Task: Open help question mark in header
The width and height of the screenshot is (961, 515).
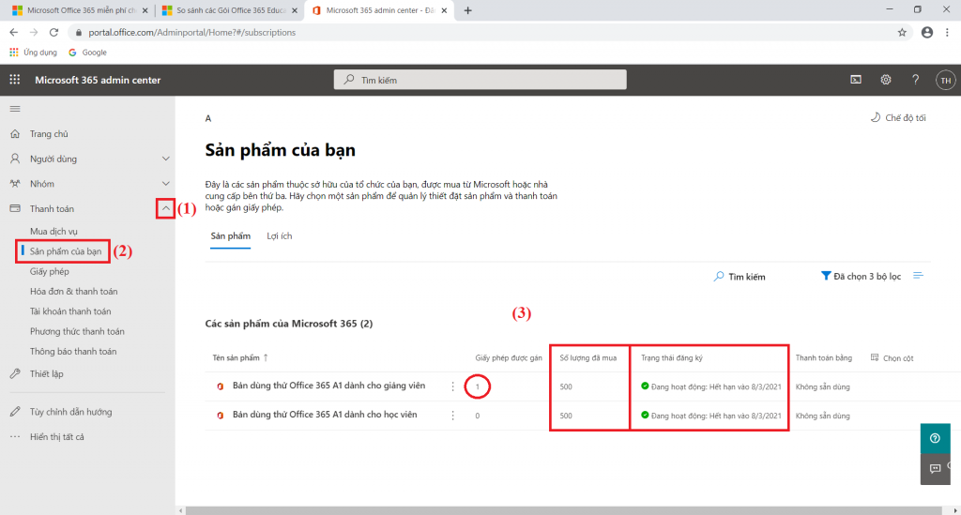Action: 915,80
